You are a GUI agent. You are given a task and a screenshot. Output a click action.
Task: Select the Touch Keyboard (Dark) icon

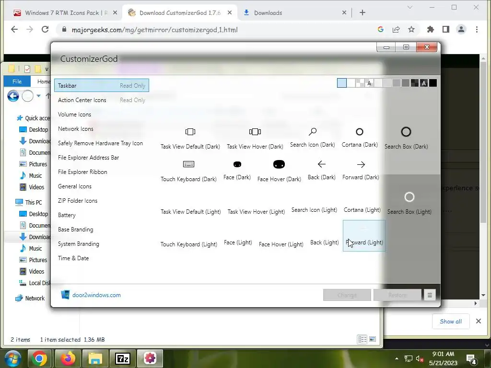click(x=188, y=164)
